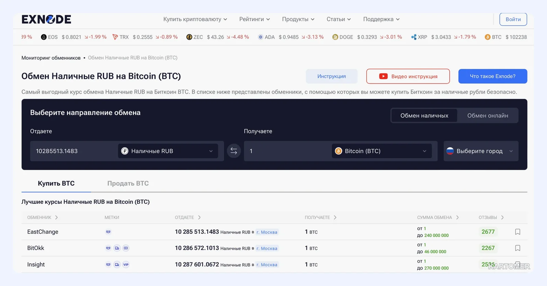The height and width of the screenshot is (286, 547).
Task: Click the Отдаете amount input field
Action: [74, 151]
